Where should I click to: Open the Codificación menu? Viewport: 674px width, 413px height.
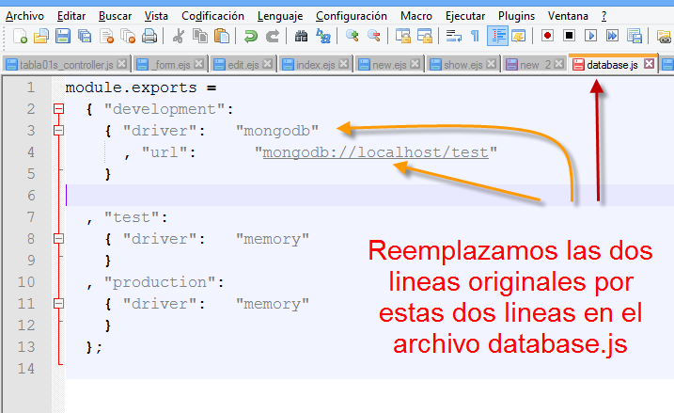(x=212, y=16)
